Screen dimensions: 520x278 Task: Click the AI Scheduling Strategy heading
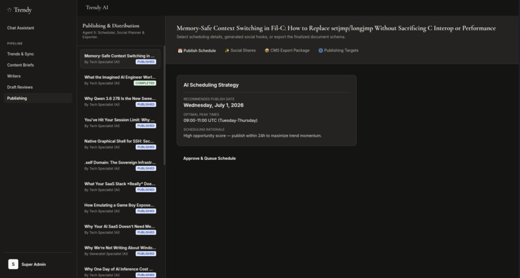coord(211,85)
